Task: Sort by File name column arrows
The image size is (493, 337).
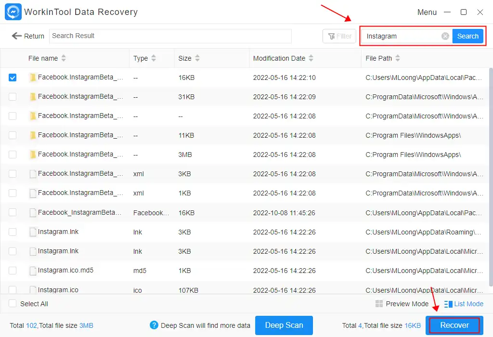Action: click(x=64, y=58)
